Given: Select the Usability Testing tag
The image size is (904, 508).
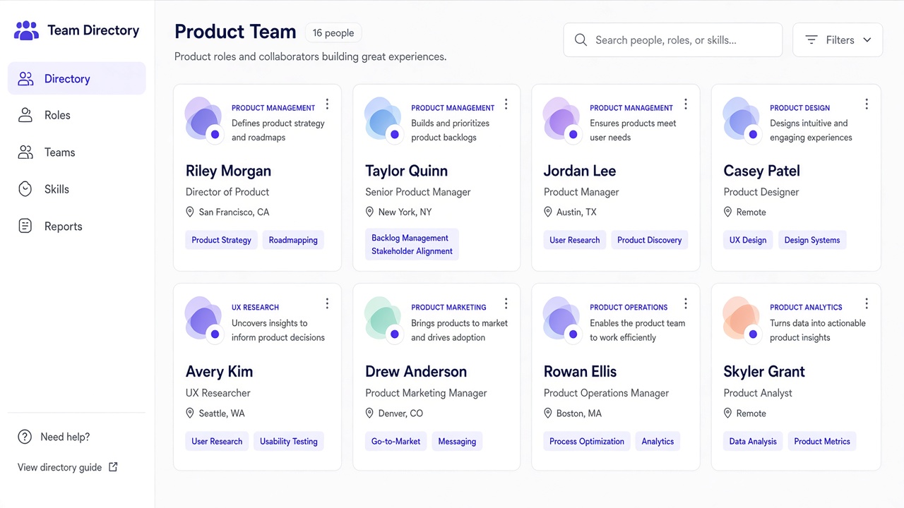Looking at the screenshot, I should [x=289, y=441].
